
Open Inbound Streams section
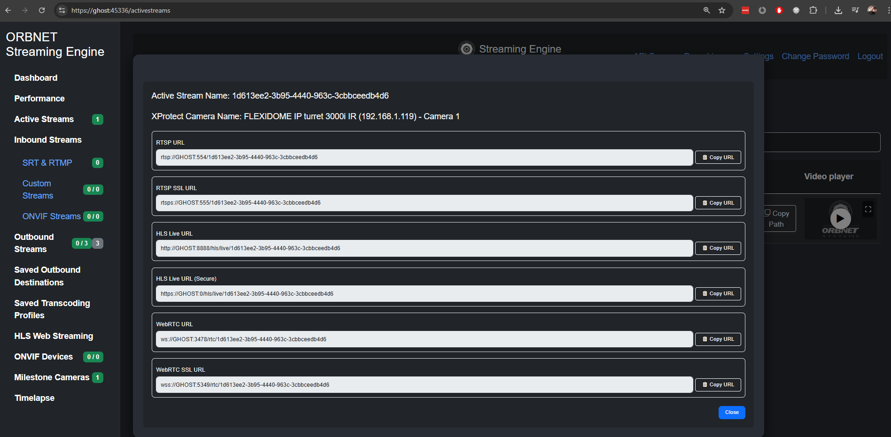(x=48, y=140)
